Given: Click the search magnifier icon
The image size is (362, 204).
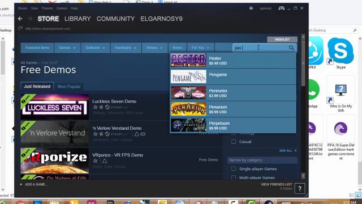Looking at the screenshot, I should pos(291,48).
